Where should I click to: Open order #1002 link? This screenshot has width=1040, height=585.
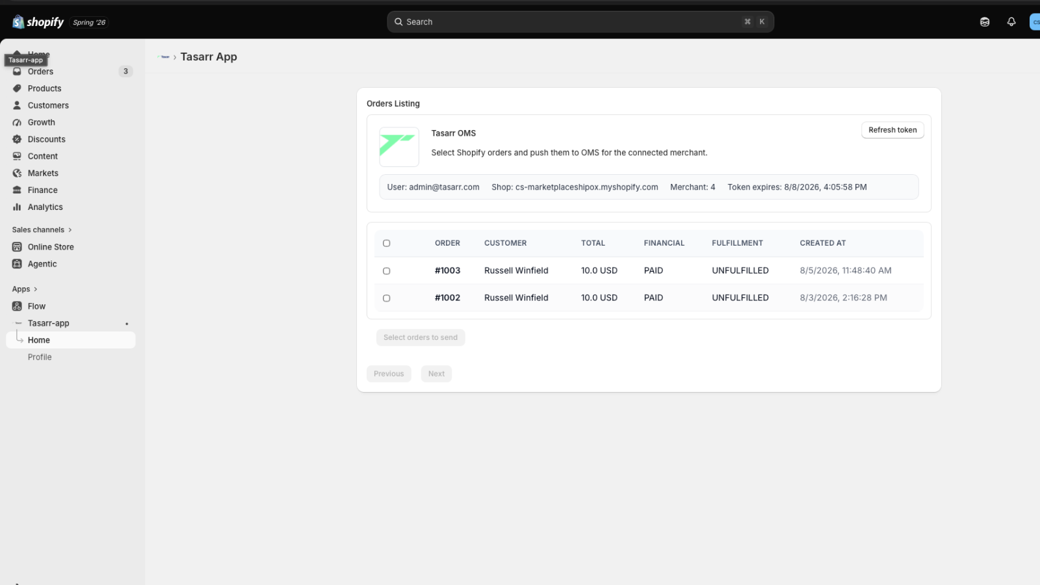coord(447,298)
